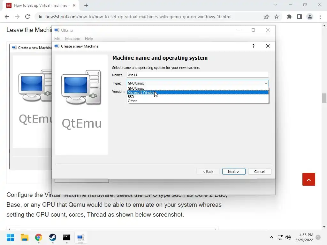327x245 pixels.
Task: Show hidden system tray icons
Action: pos(271,237)
